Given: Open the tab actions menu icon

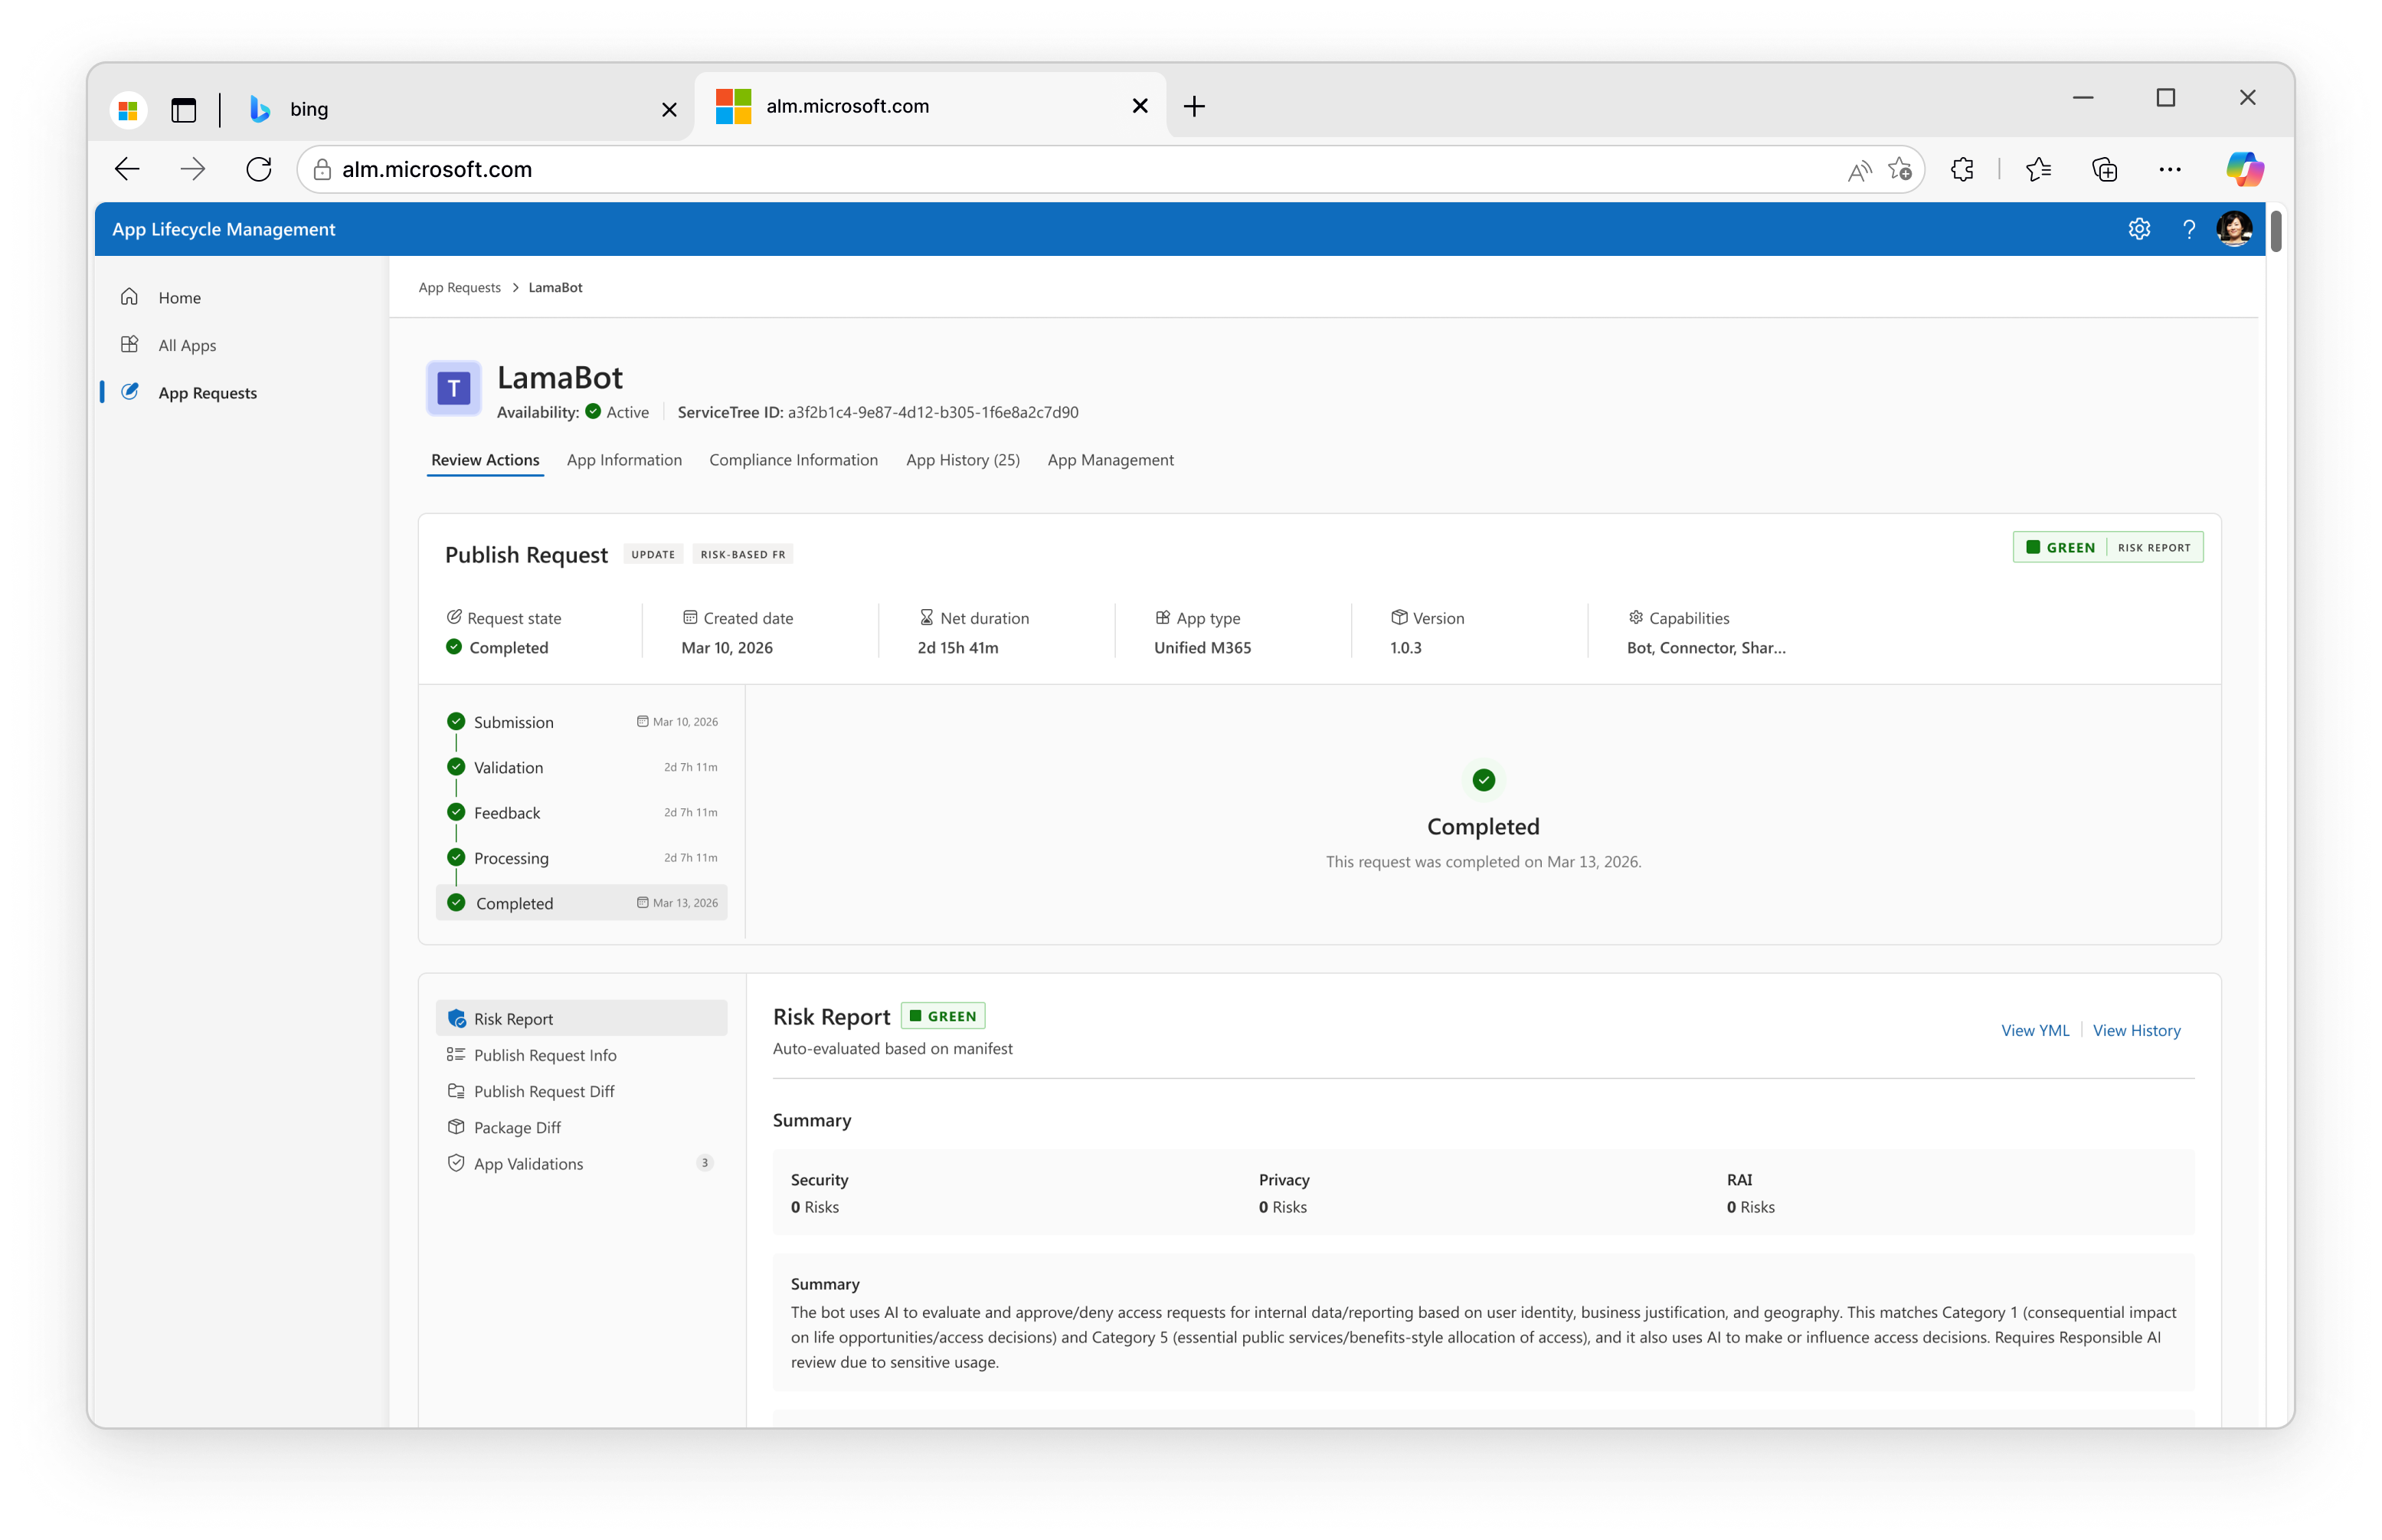Looking at the screenshot, I should point(183,109).
